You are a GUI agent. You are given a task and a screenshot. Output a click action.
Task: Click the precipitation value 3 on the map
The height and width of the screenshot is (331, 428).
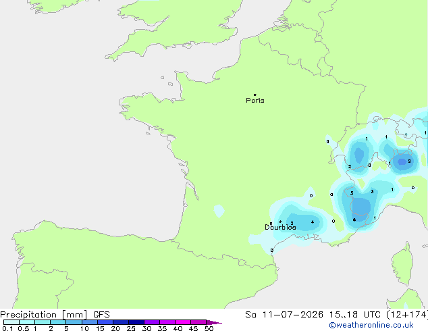(373, 192)
